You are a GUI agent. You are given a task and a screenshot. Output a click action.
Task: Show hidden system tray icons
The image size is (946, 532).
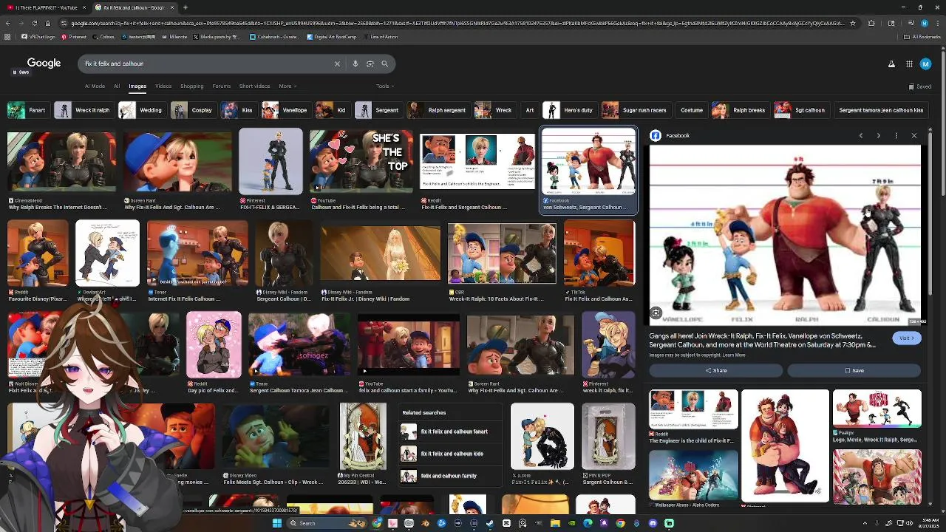click(x=865, y=523)
